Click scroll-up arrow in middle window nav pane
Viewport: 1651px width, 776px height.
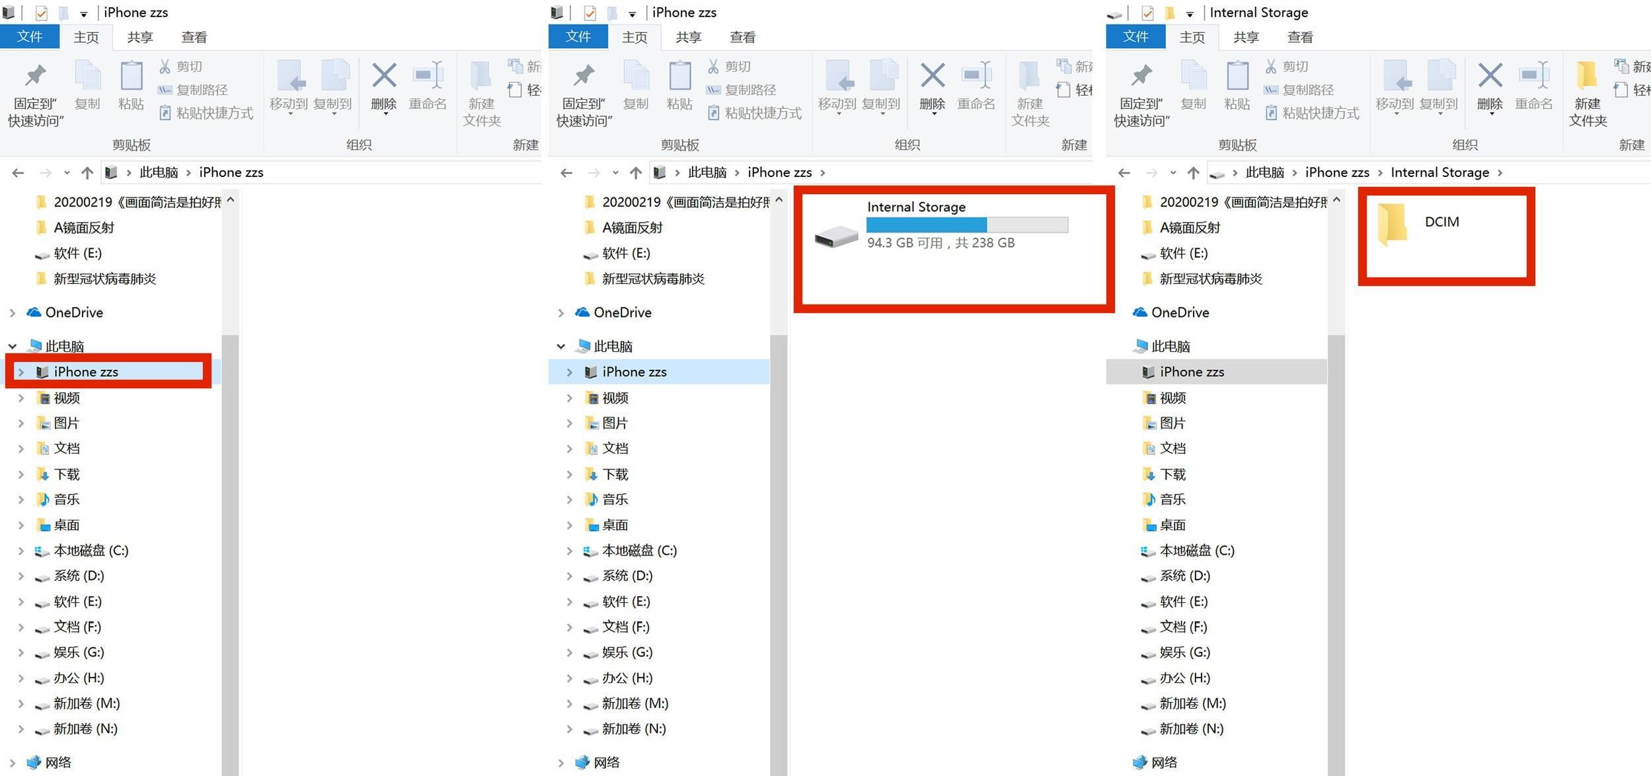pos(779,199)
